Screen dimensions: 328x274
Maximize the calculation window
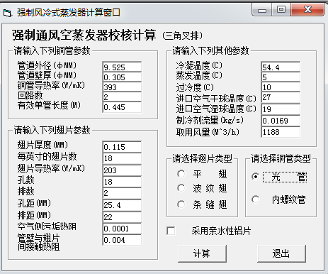pyautogui.click(x=281, y=10)
